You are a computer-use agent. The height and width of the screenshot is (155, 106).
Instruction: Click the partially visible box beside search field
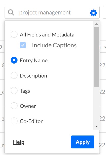point(104,12)
